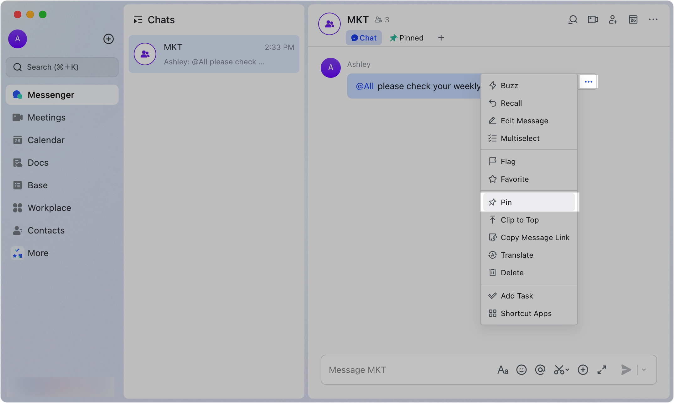Image resolution: width=674 pixels, height=403 pixels.
Task: Add members to the MKT group
Action: pos(613,19)
